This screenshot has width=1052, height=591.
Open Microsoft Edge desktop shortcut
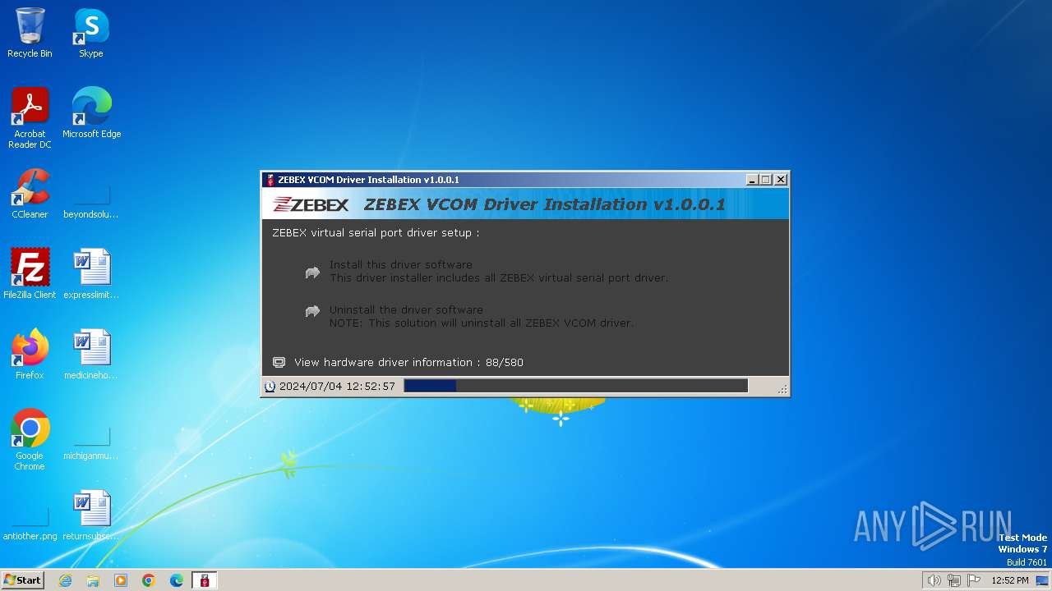tap(91, 113)
